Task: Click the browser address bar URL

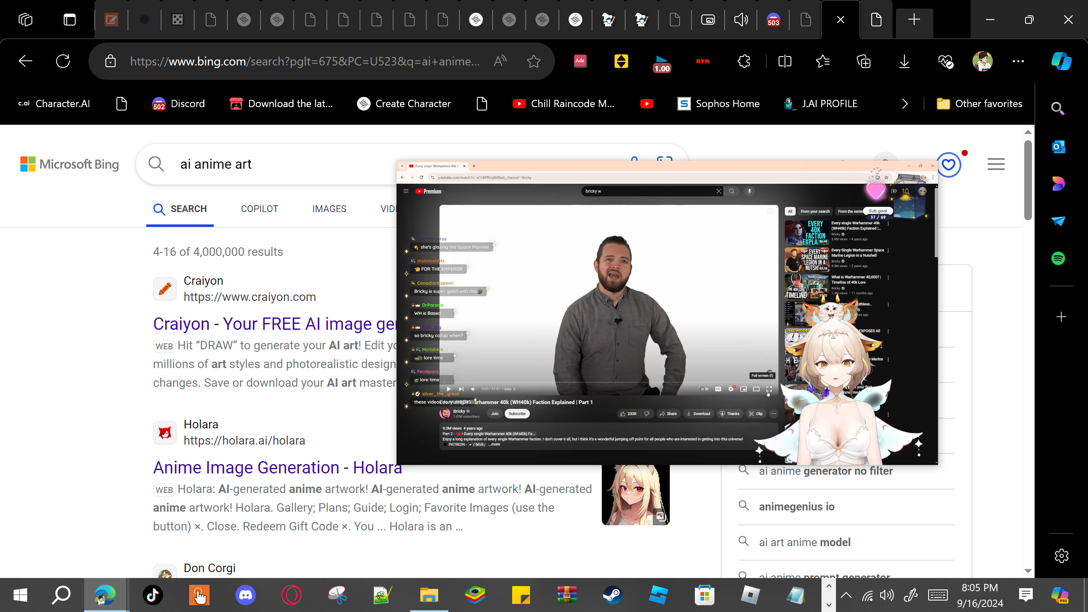Action: [x=305, y=61]
